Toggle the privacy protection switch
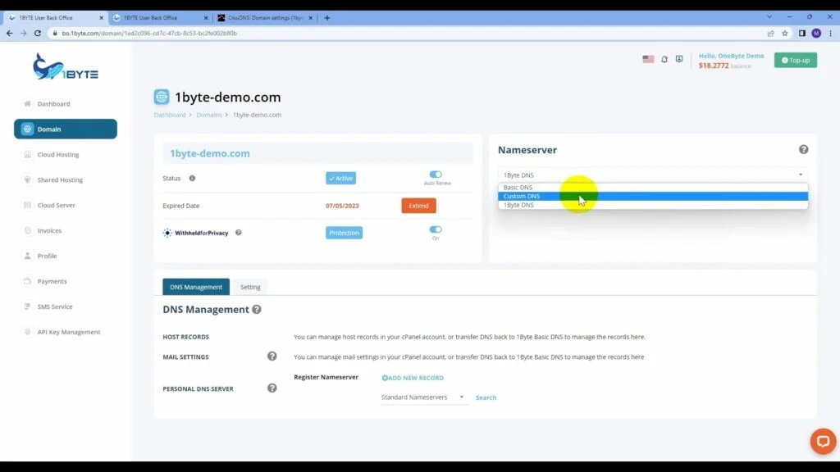840x472 pixels. pos(436,229)
